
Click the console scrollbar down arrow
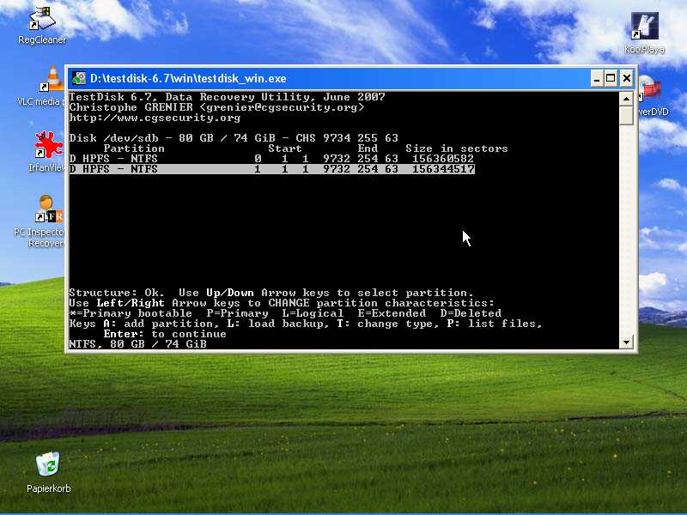point(626,342)
